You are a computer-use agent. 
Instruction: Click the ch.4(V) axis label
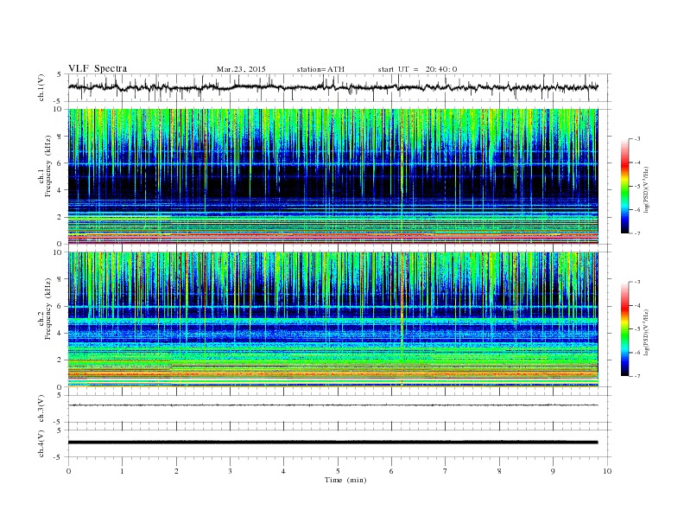[41, 443]
